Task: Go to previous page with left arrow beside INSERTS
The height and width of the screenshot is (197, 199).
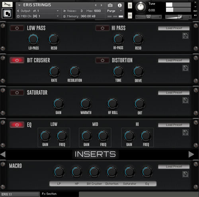Action: point(3,154)
